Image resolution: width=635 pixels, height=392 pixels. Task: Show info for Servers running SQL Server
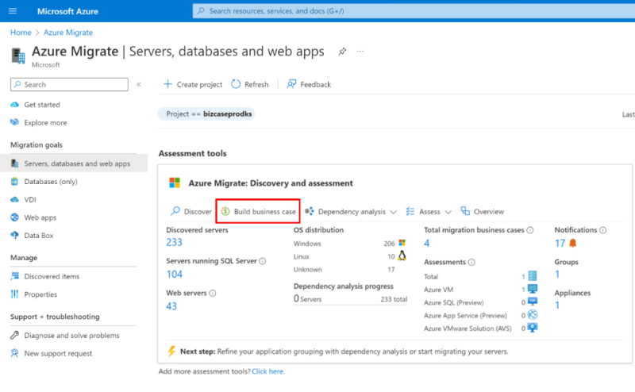[263, 261]
